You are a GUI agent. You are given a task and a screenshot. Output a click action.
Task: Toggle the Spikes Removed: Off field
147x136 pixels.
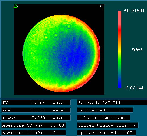tap(107, 133)
